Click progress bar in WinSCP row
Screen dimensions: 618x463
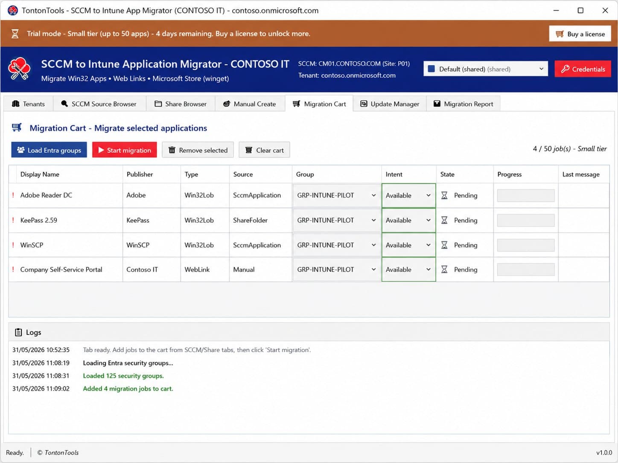coord(526,245)
